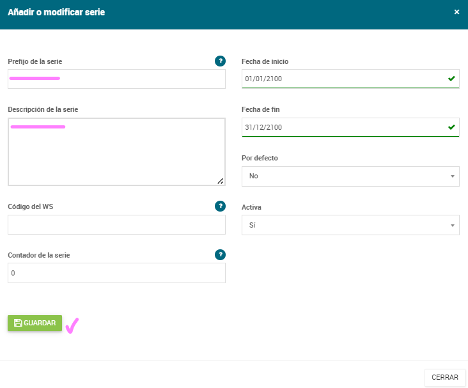Click the Fecha de fin date field
The image size is (468, 388).
point(350,127)
